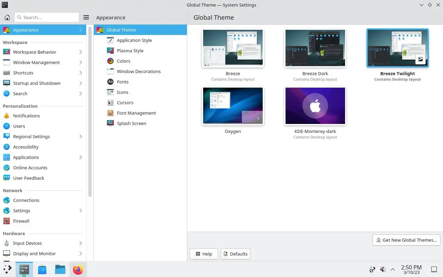This screenshot has width=443, height=277.
Task: Open Input Devices settings
Action: 43,243
